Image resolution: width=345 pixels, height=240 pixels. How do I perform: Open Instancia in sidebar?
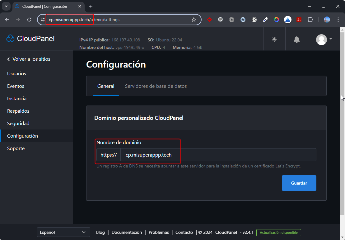(17, 98)
